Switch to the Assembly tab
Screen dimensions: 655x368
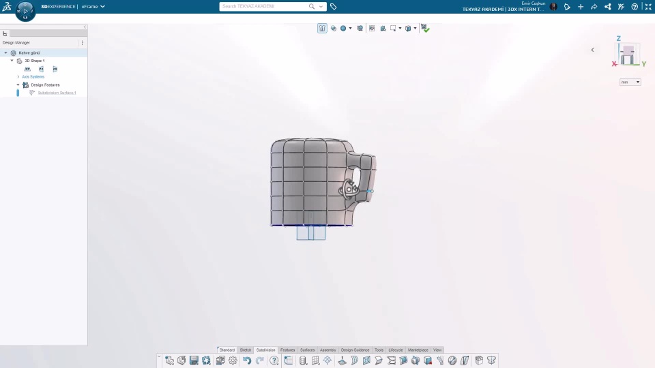(x=327, y=350)
